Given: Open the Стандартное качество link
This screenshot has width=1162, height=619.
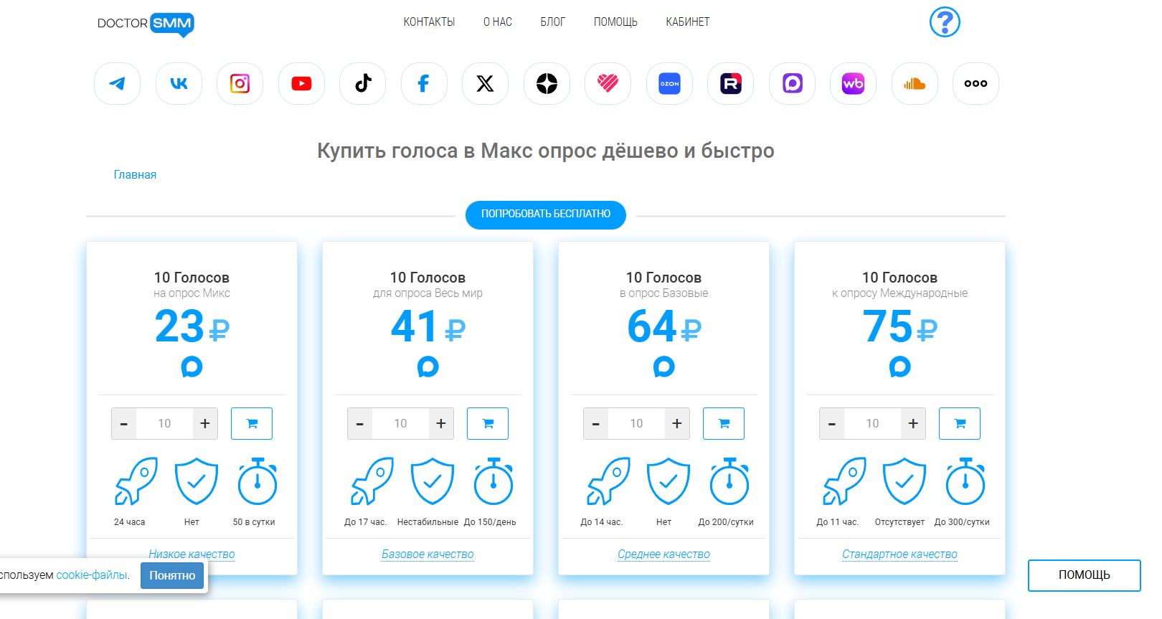Looking at the screenshot, I should coord(899,554).
